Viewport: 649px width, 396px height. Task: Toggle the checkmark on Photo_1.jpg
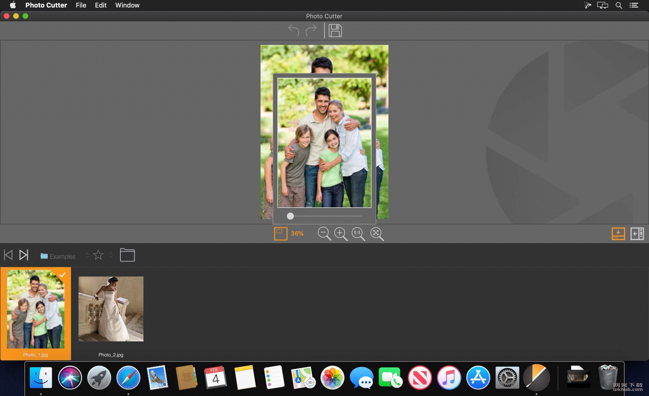point(62,275)
